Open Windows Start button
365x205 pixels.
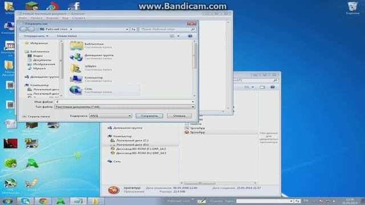click(7, 201)
